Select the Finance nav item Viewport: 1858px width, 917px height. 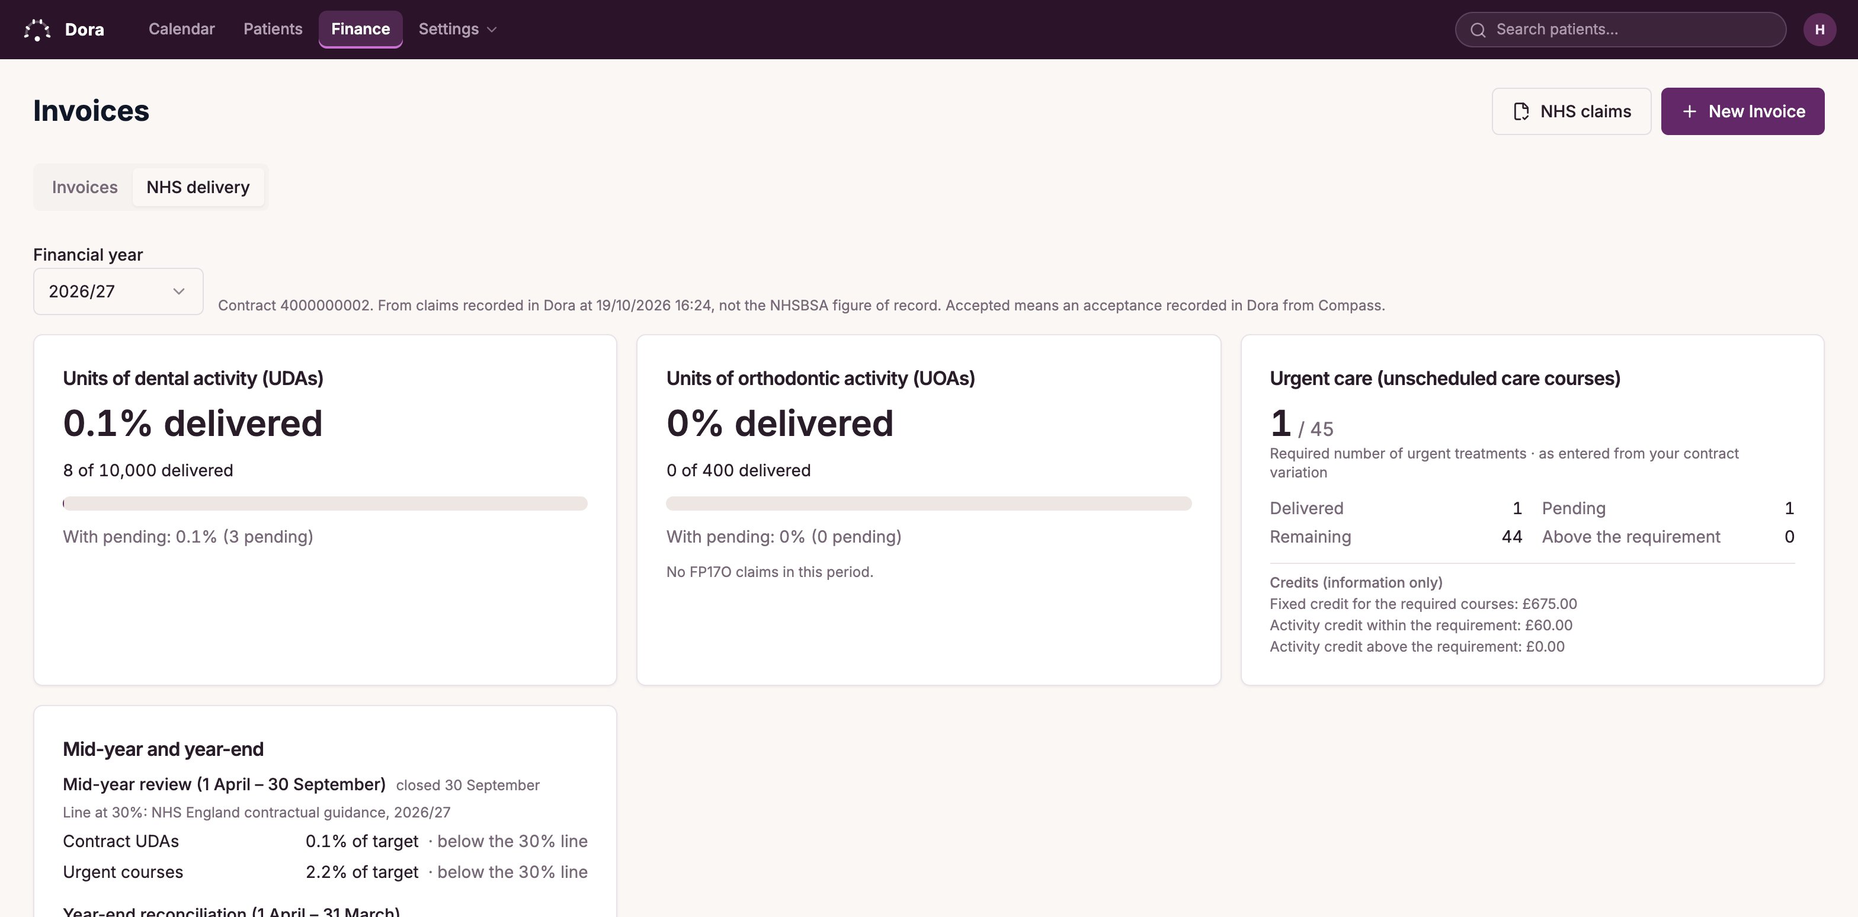pos(361,29)
